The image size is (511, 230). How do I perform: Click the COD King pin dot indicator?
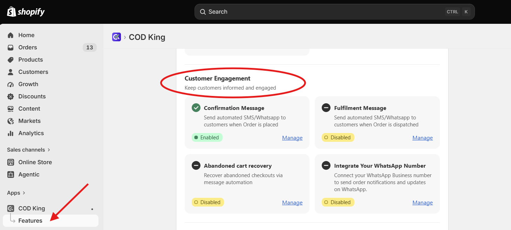92,209
